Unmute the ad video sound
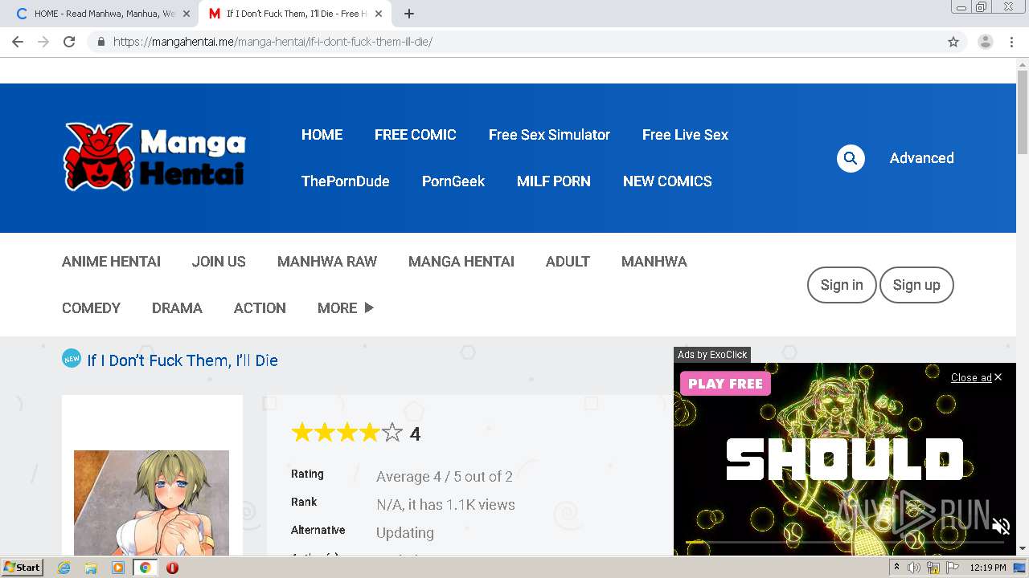This screenshot has width=1029, height=578. click(x=1001, y=527)
